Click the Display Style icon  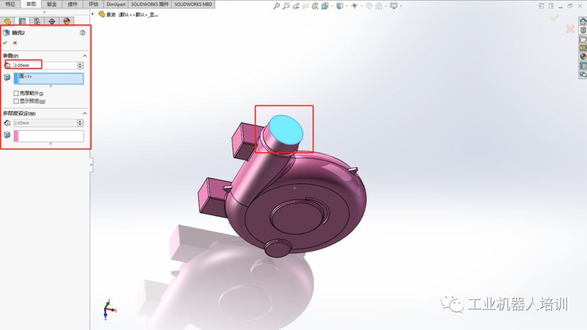[340, 5]
